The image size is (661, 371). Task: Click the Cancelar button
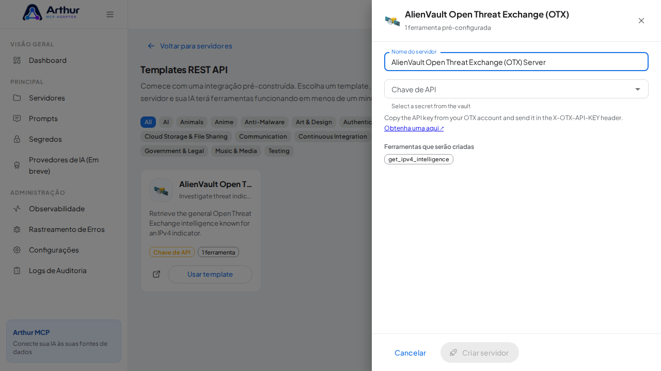tap(410, 352)
